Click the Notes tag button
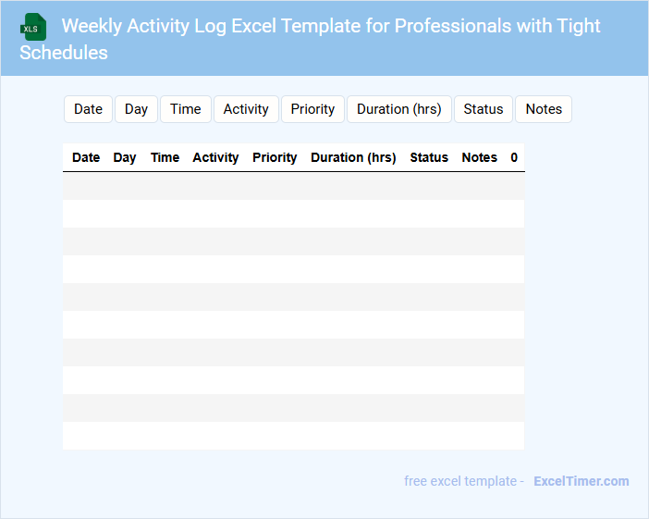Screen dimensions: 649x519 tap(544, 109)
